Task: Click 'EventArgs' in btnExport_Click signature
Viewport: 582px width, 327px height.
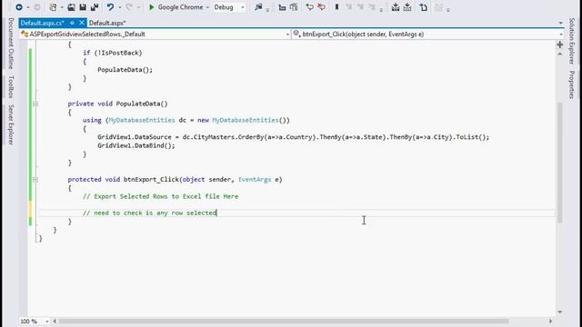Action: click(x=255, y=180)
